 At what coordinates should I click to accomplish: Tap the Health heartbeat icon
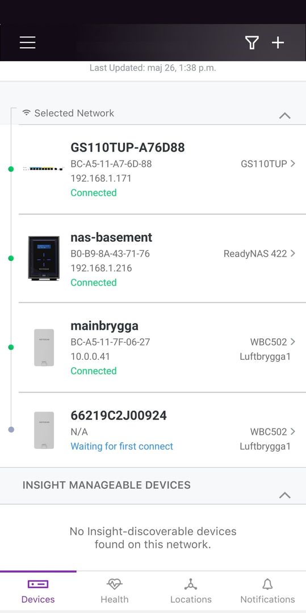114,584
